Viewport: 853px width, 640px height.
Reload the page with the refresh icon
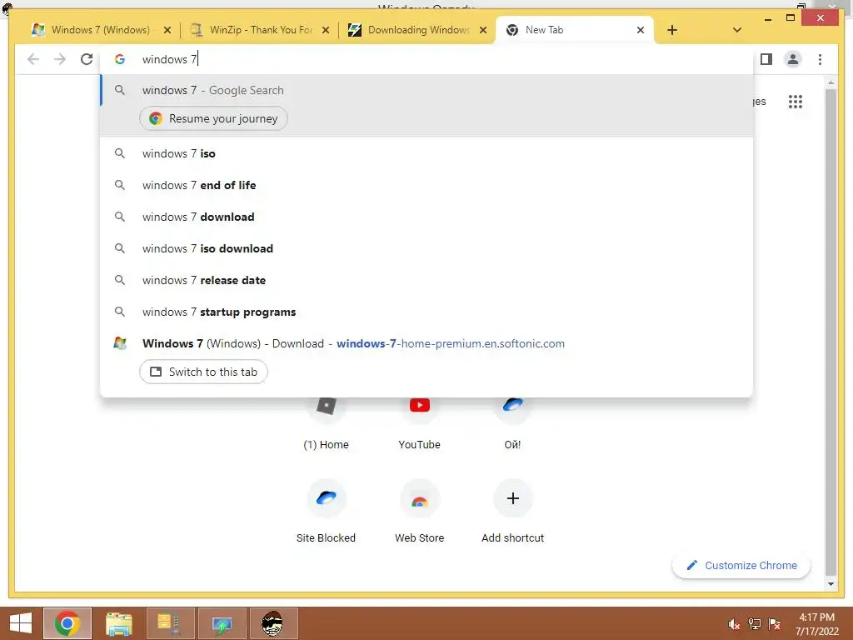tap(87, 59)
